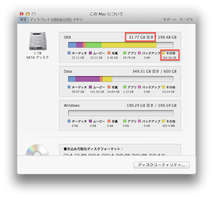Launch ディスクユーティリティ button
This screenshot has width=213, height=198.
coord(161,165)
